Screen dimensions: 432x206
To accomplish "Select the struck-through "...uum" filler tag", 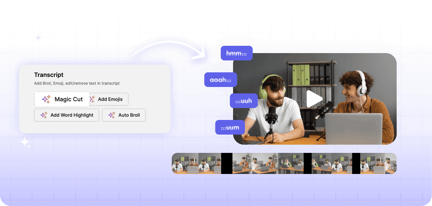I will [x=230, y=127].
